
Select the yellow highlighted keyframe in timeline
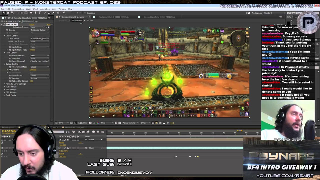pyautogui.click(x=198, y=156)
